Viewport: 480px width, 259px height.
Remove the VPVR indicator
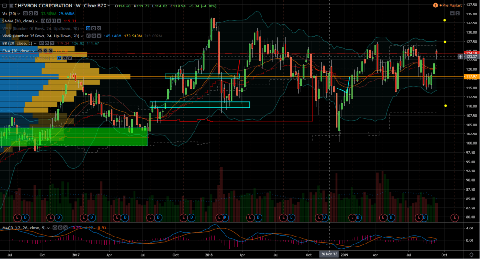pyautogui.click(x=99, y=36)
